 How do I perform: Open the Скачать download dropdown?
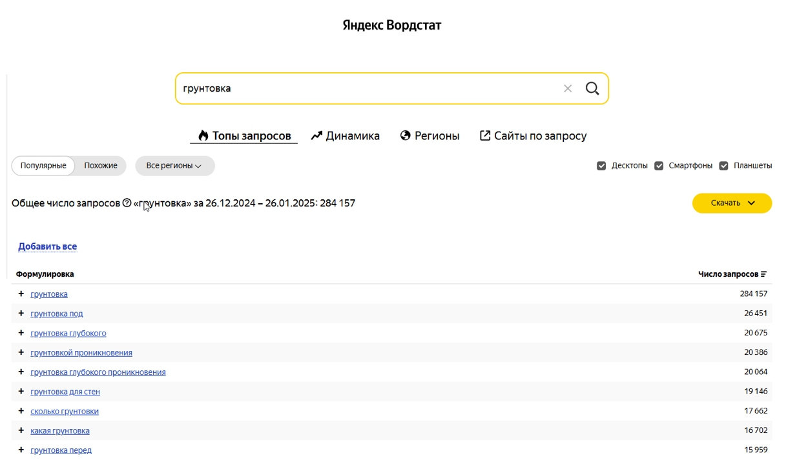(x=732, y=203)
